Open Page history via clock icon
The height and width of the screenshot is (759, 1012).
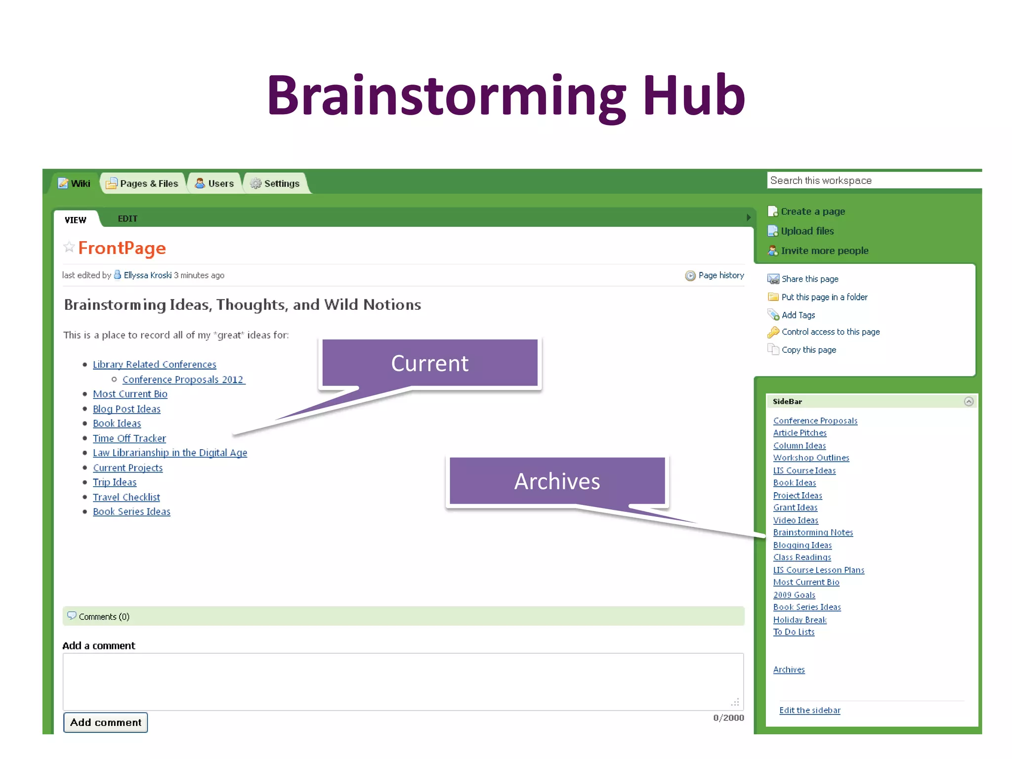690,276
